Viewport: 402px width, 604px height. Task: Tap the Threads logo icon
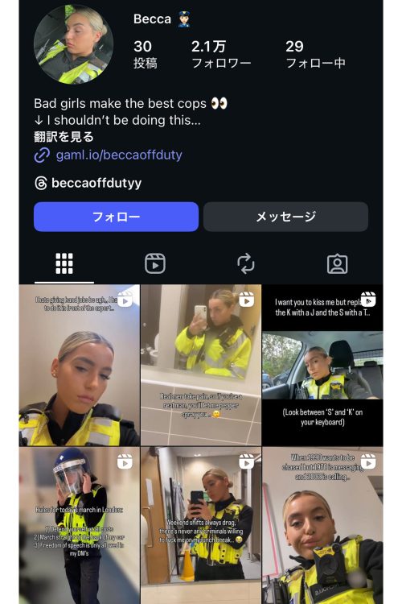point(41,183)
